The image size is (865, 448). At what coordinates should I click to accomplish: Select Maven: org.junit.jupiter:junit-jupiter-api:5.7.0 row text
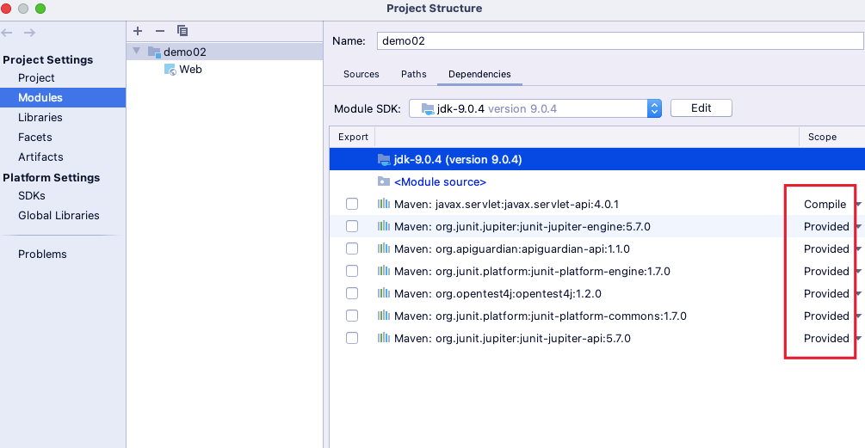[x=512, y=338]
